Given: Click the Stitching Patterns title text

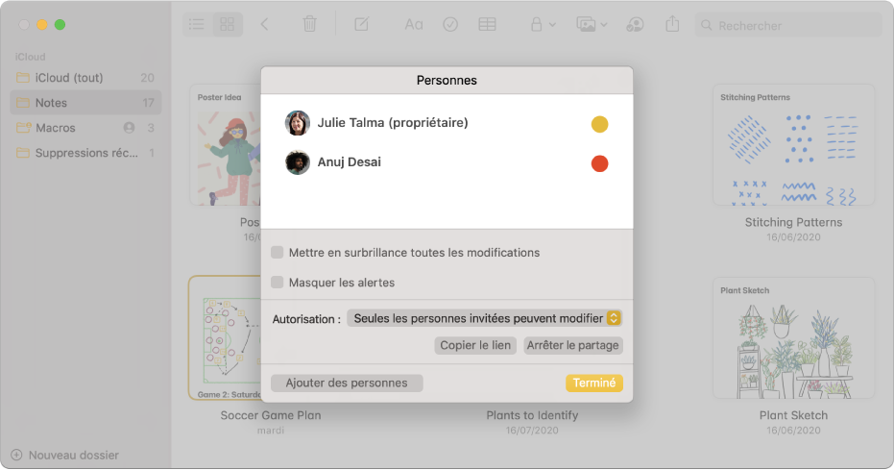Looking at the screenshot, I should click(793, 222).
